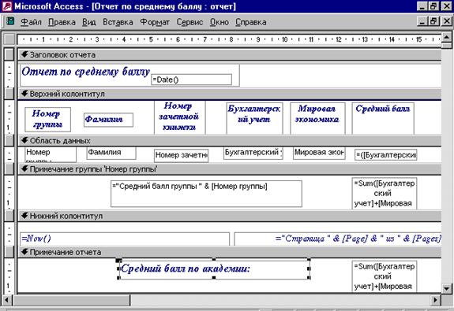Minimize the Microsoft Access window
Viewport: 454px width, 311px height.
point(422,6)
